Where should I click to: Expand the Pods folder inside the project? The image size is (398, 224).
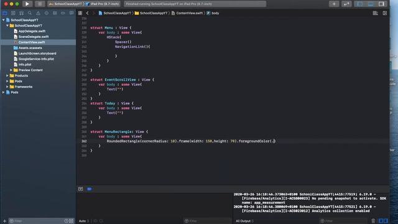[x=7, y=82]
